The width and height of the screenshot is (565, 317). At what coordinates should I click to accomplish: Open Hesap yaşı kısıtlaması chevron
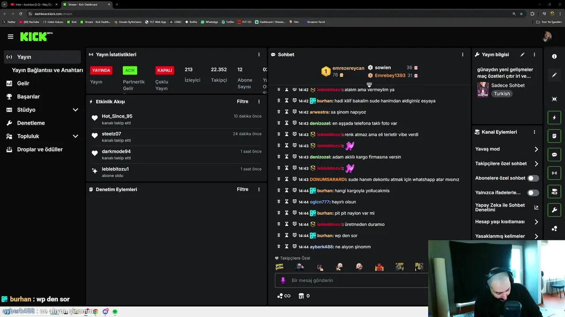536,222
